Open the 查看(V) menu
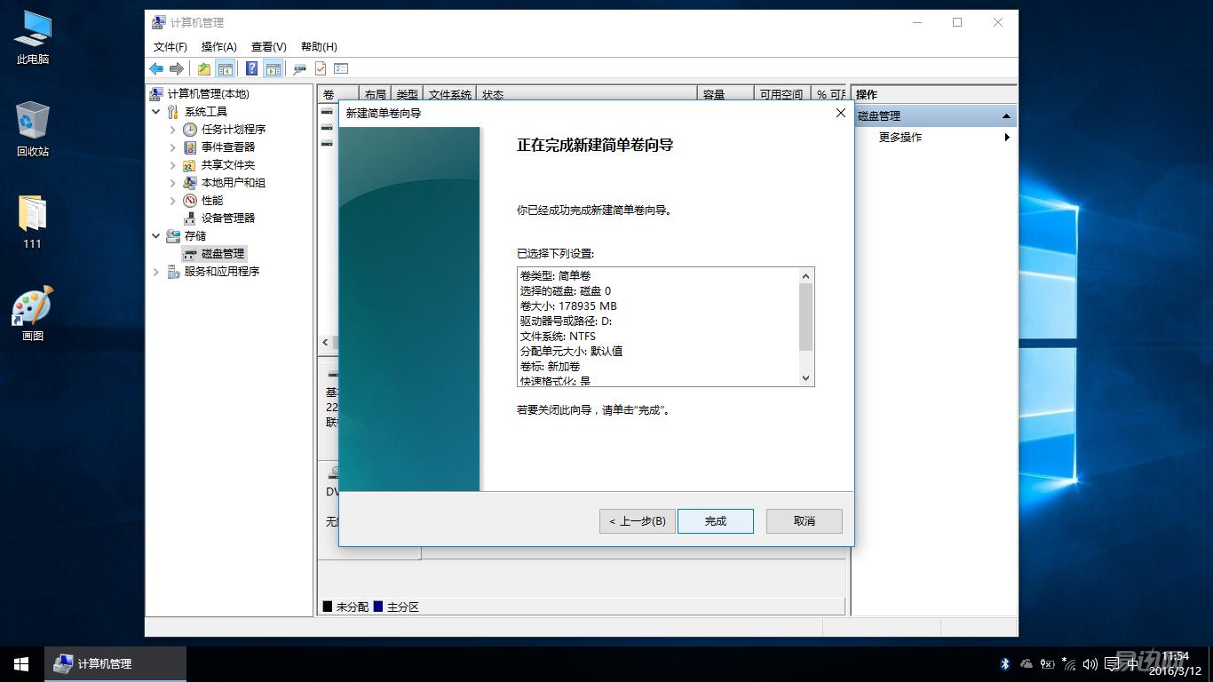Image resolution: width=1213 pixels, height=682 pixels. 267,46
